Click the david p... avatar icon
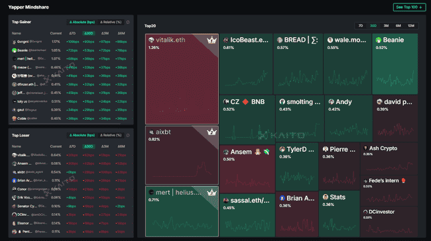431x241 pixels. coord(379,102)
